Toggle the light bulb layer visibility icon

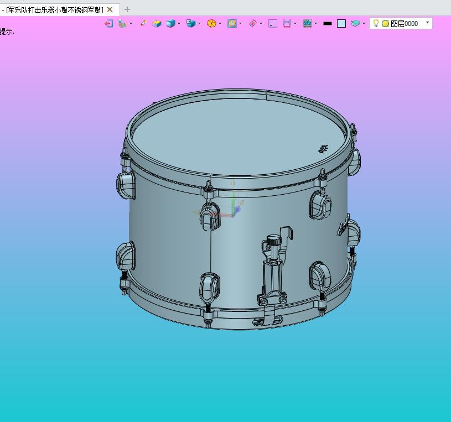(376, 23)
